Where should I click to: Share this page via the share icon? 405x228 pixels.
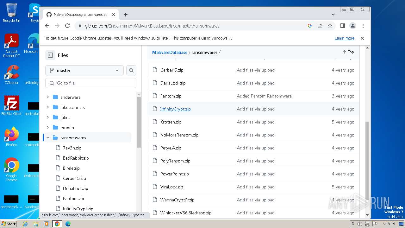320,26
